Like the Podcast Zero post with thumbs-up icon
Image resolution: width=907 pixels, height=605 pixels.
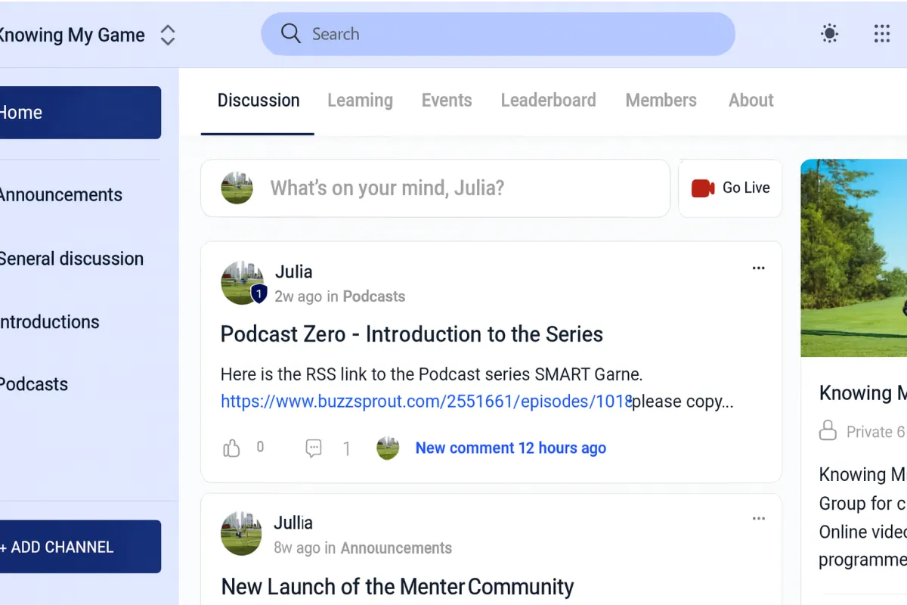click(x=231, y=448)
